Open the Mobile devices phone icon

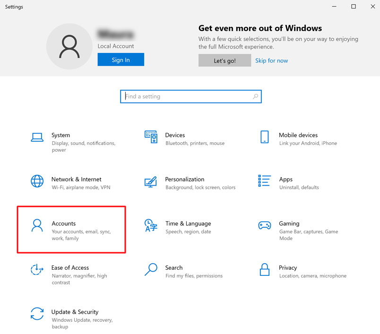264,137
